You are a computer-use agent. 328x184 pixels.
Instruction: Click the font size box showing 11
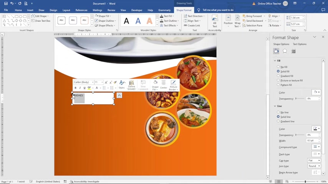coord(99,82)
